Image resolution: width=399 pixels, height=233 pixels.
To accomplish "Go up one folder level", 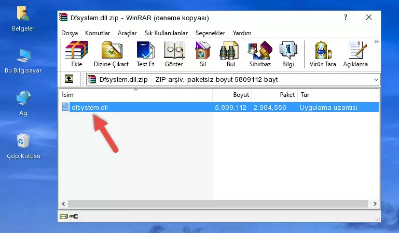I will pos(69,79).
